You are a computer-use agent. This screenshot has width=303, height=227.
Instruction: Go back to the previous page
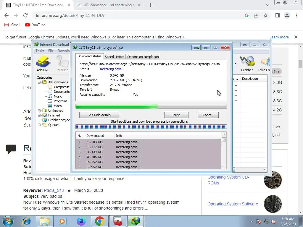click(7, 15)
